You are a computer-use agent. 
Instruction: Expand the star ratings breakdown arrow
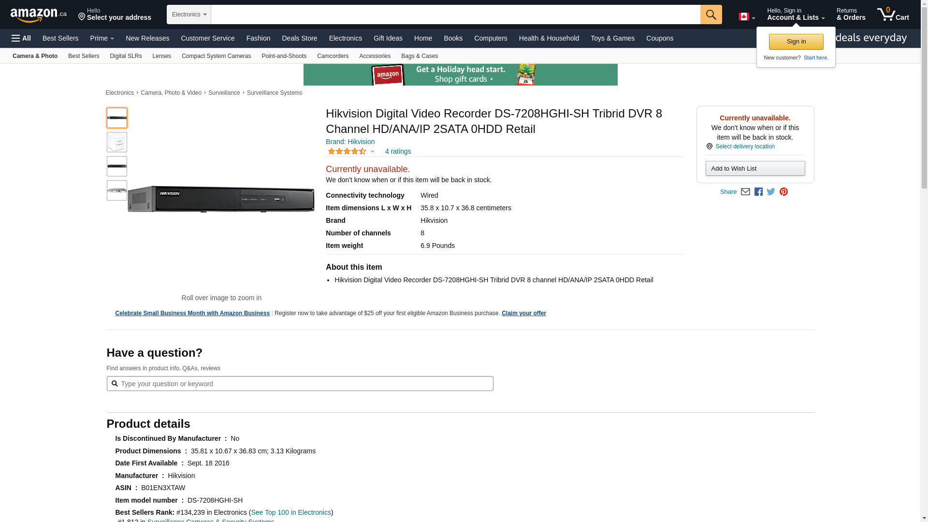[x=372, y=151]
